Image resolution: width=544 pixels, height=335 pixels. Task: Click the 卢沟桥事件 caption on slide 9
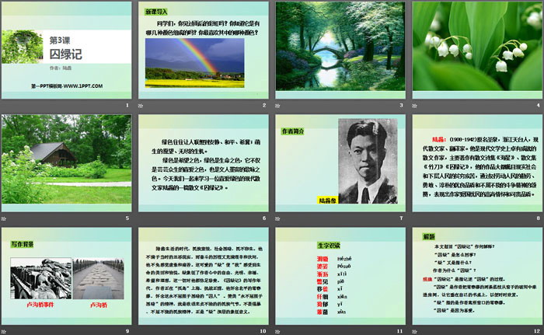coord(40,305)
